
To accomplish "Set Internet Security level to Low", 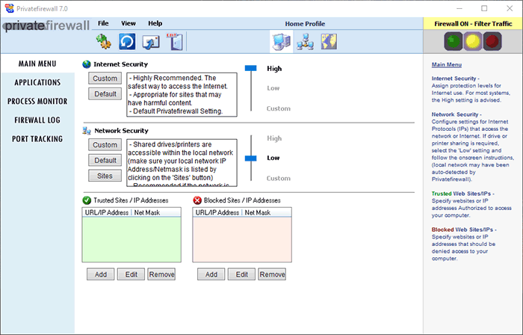I will coord(273,88).
